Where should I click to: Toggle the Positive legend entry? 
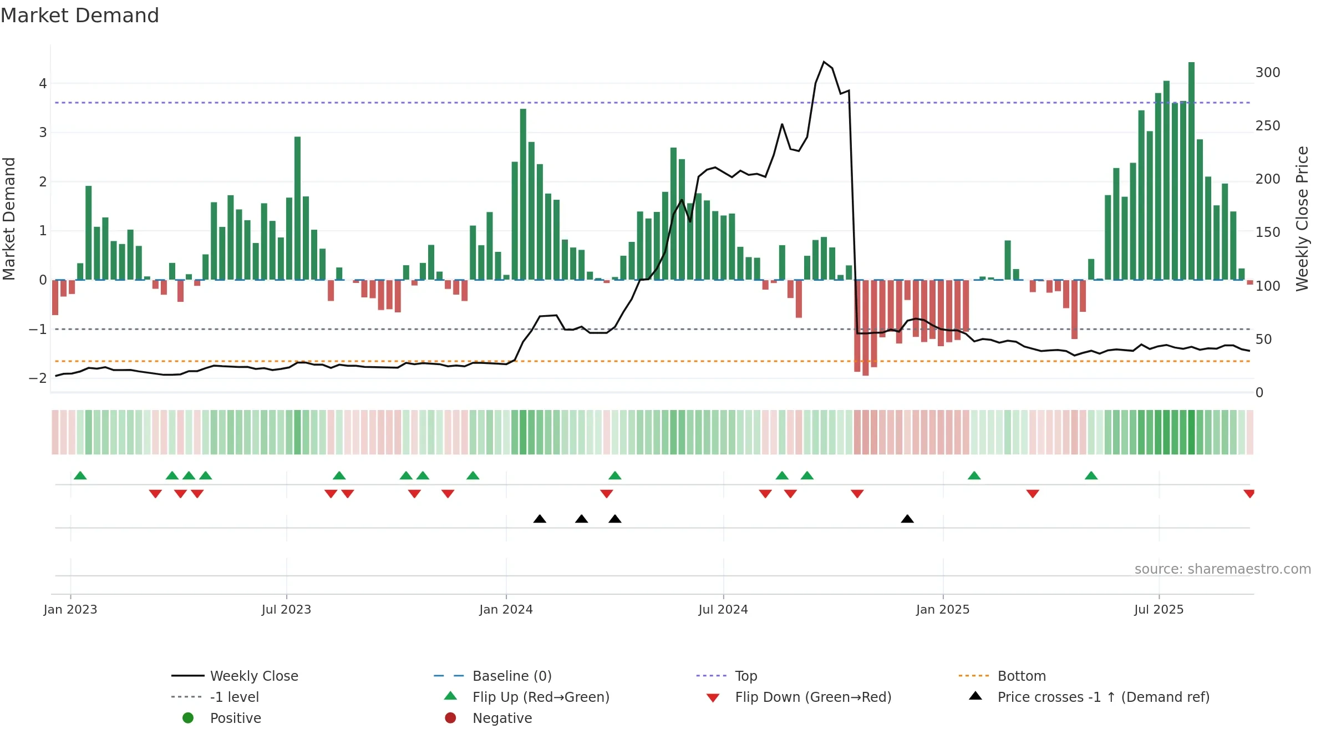(222, 718)
